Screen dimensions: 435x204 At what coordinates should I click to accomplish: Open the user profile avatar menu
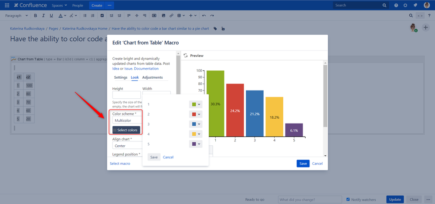pos(427,5)
